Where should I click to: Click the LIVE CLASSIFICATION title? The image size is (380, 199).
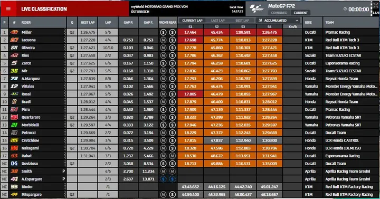44,9
